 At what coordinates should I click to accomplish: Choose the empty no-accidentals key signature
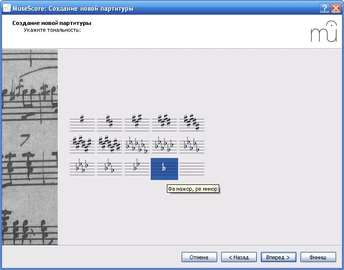click(x=192, y=169)
